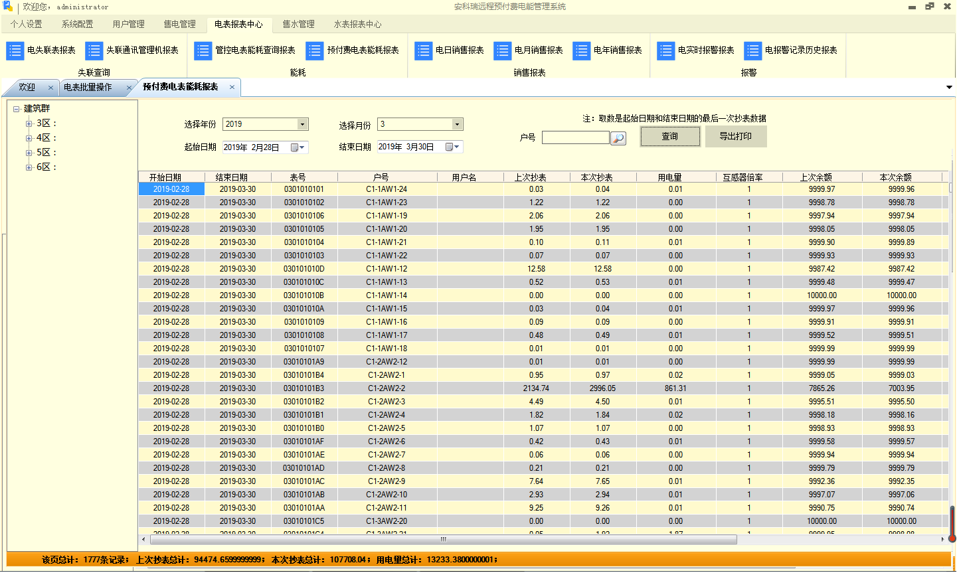Collapse the 建筑群 tree root
Viewport: 957px width, 573px height.
tap(17, 109)
